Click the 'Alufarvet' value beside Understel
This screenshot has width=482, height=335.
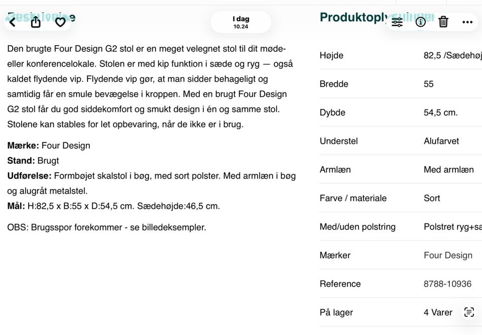(x=441, y=141)
